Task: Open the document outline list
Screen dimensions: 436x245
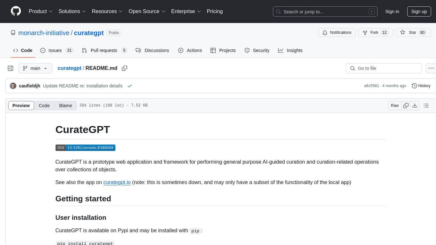Action: click(x=426, y=106)
